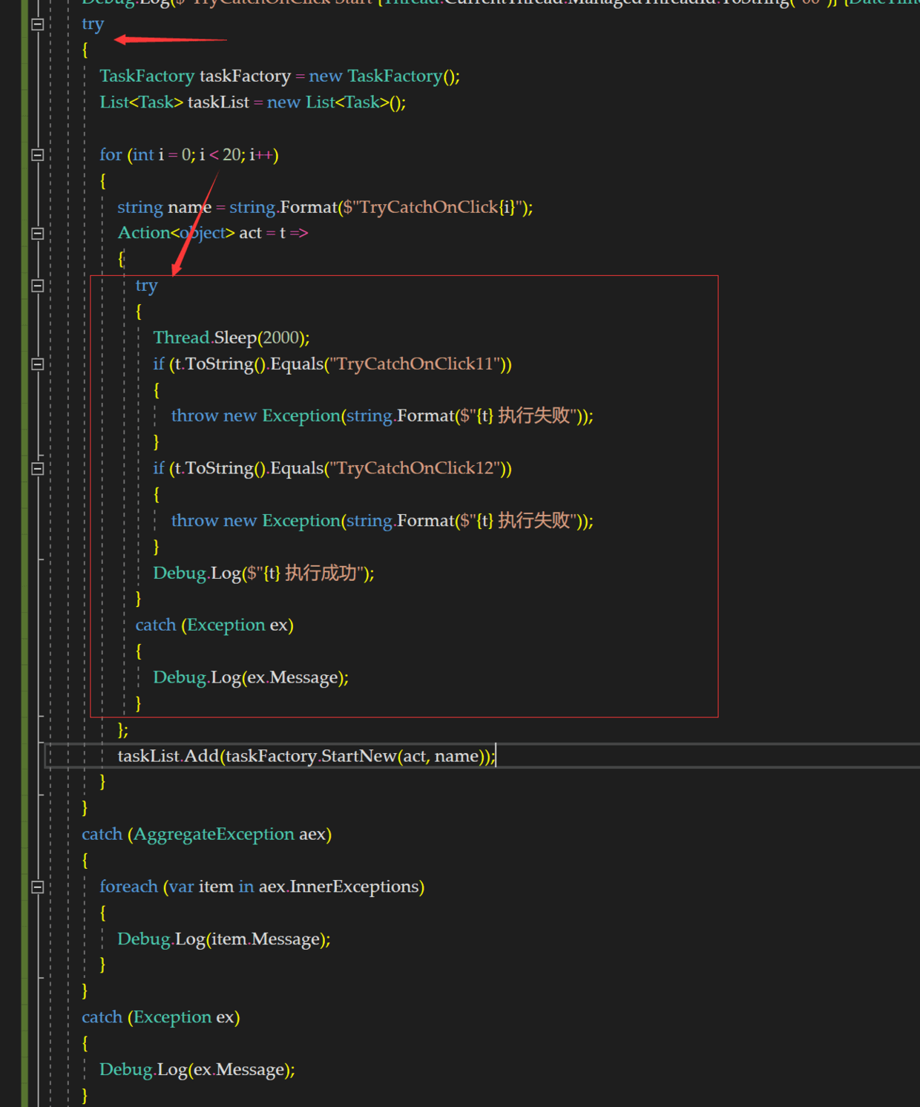Click the new TaskFactory() constructor call

point(384,76)
